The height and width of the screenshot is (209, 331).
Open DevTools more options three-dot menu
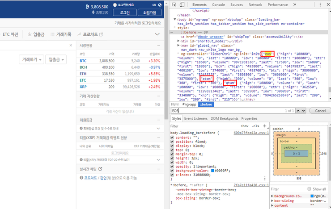[x=320, y=4]
